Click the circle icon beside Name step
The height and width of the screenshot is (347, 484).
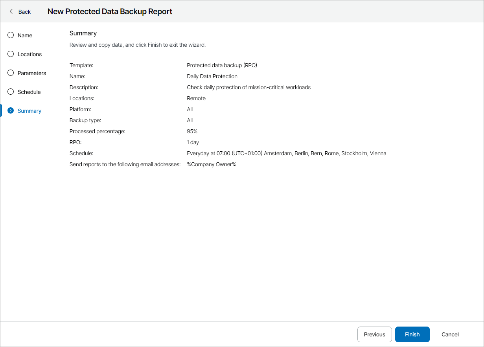click(x=10, y=35)
